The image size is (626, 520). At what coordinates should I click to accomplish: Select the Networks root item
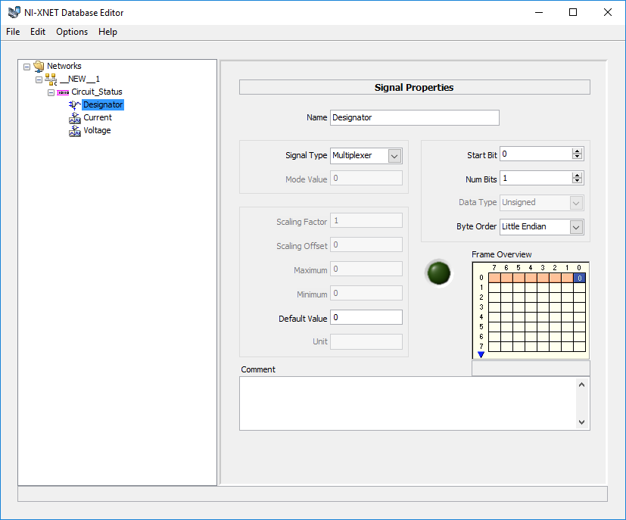[x=64, y=66]
